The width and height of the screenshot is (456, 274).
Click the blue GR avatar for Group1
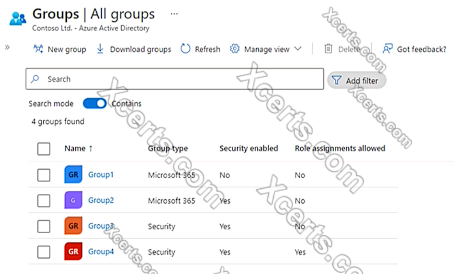(x=73, y=175)
